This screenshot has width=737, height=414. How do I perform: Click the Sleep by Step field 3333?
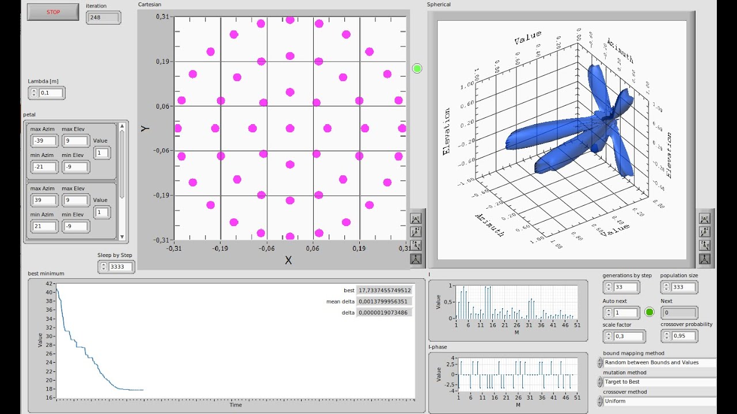(x=121, y=267)
